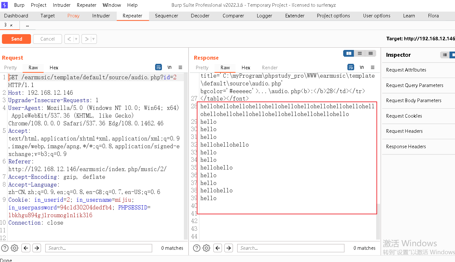Open the Request panel hamburger menu
This screenshot has height=262, width=455.
(180, 67)
